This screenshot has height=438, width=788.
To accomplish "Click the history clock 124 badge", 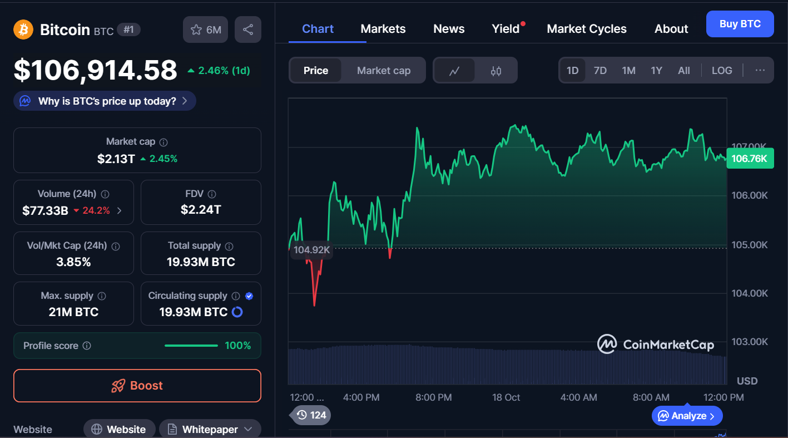I will 311,415.
